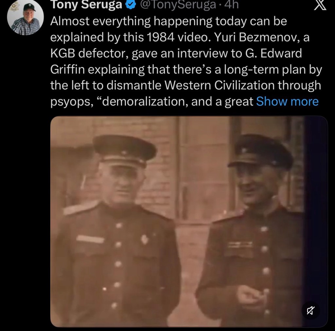Click the phrase "KGB defector" in tweet
Viewport: 335px width, 331px height.
[89, 53]
